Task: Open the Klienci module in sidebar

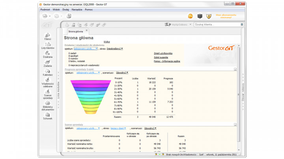Action: pos(48,36)
